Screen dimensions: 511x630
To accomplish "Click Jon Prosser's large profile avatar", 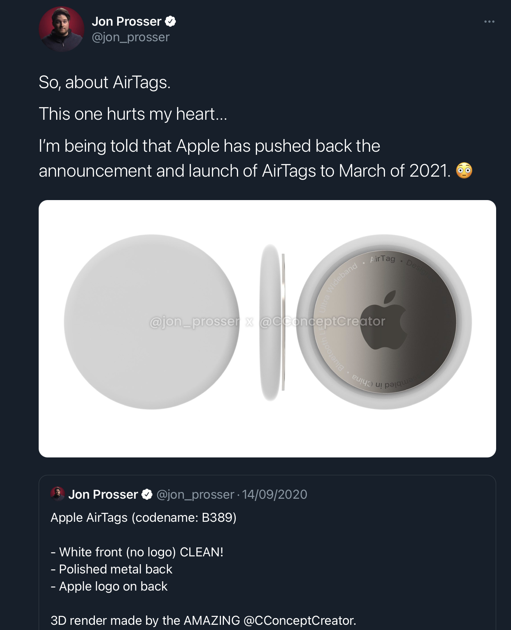I will pos(61,29).
